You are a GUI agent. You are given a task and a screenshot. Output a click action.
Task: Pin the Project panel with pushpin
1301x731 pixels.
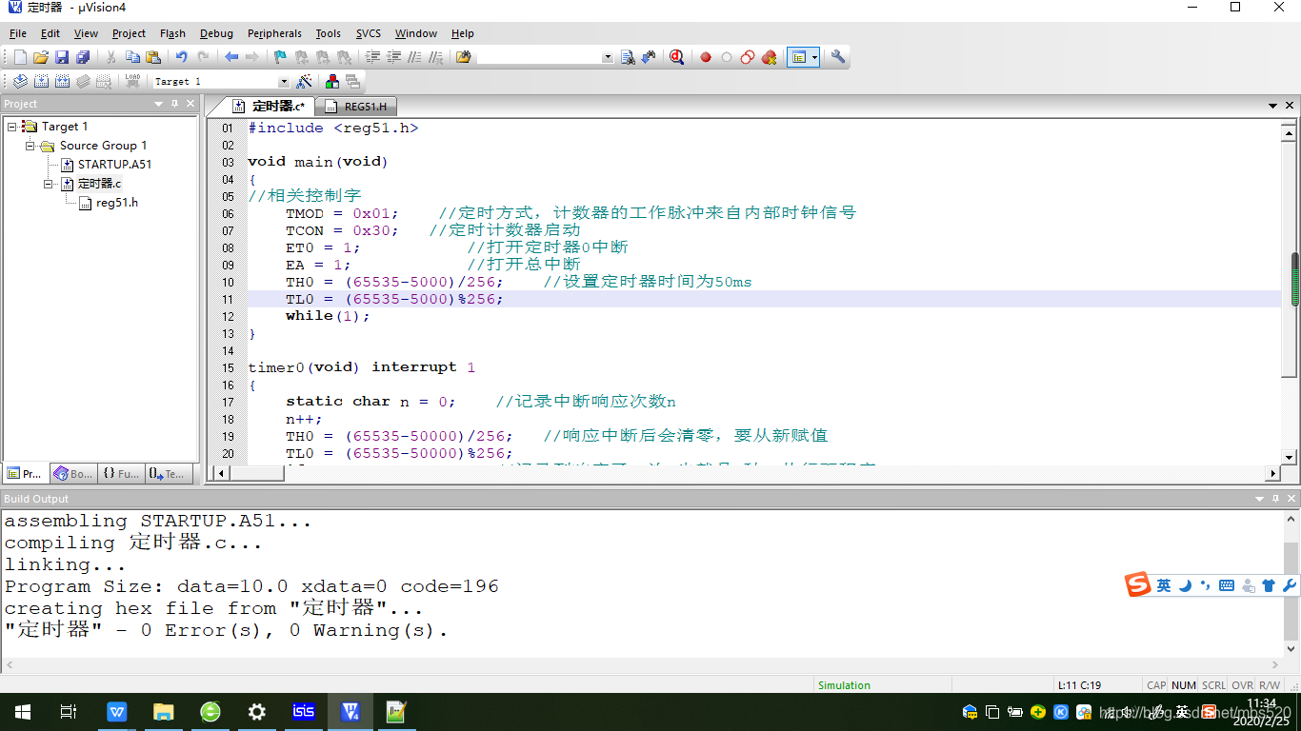click(x=175, y=104)
